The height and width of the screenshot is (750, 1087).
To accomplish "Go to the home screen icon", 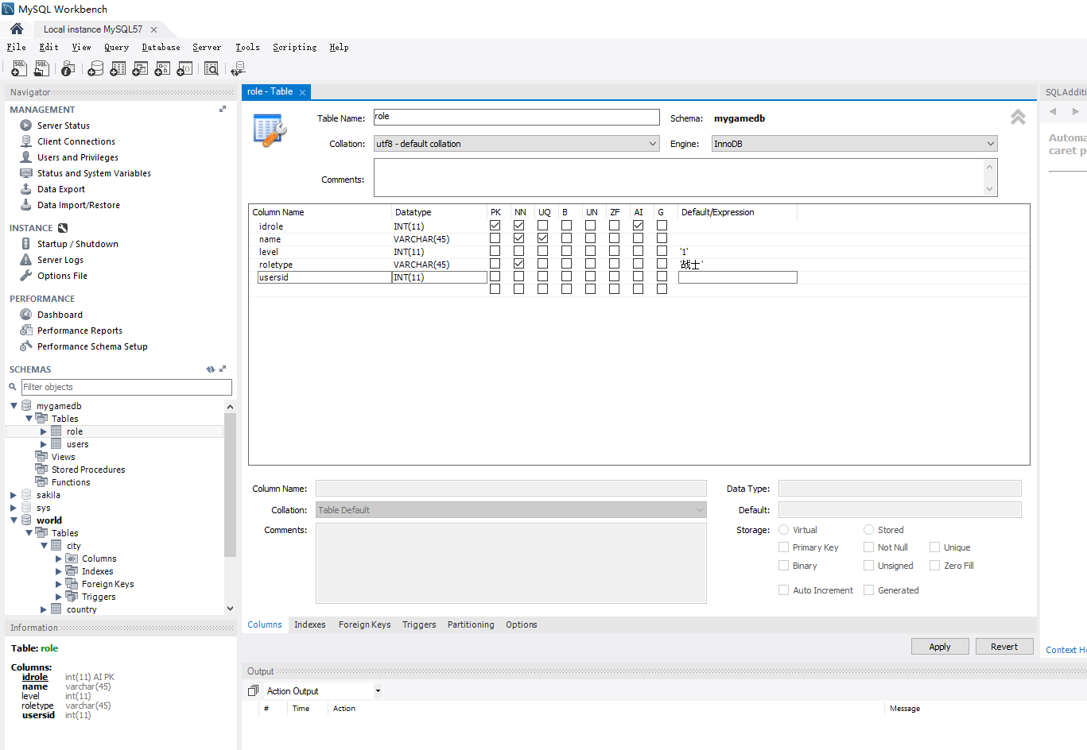I will pos(17,29).
